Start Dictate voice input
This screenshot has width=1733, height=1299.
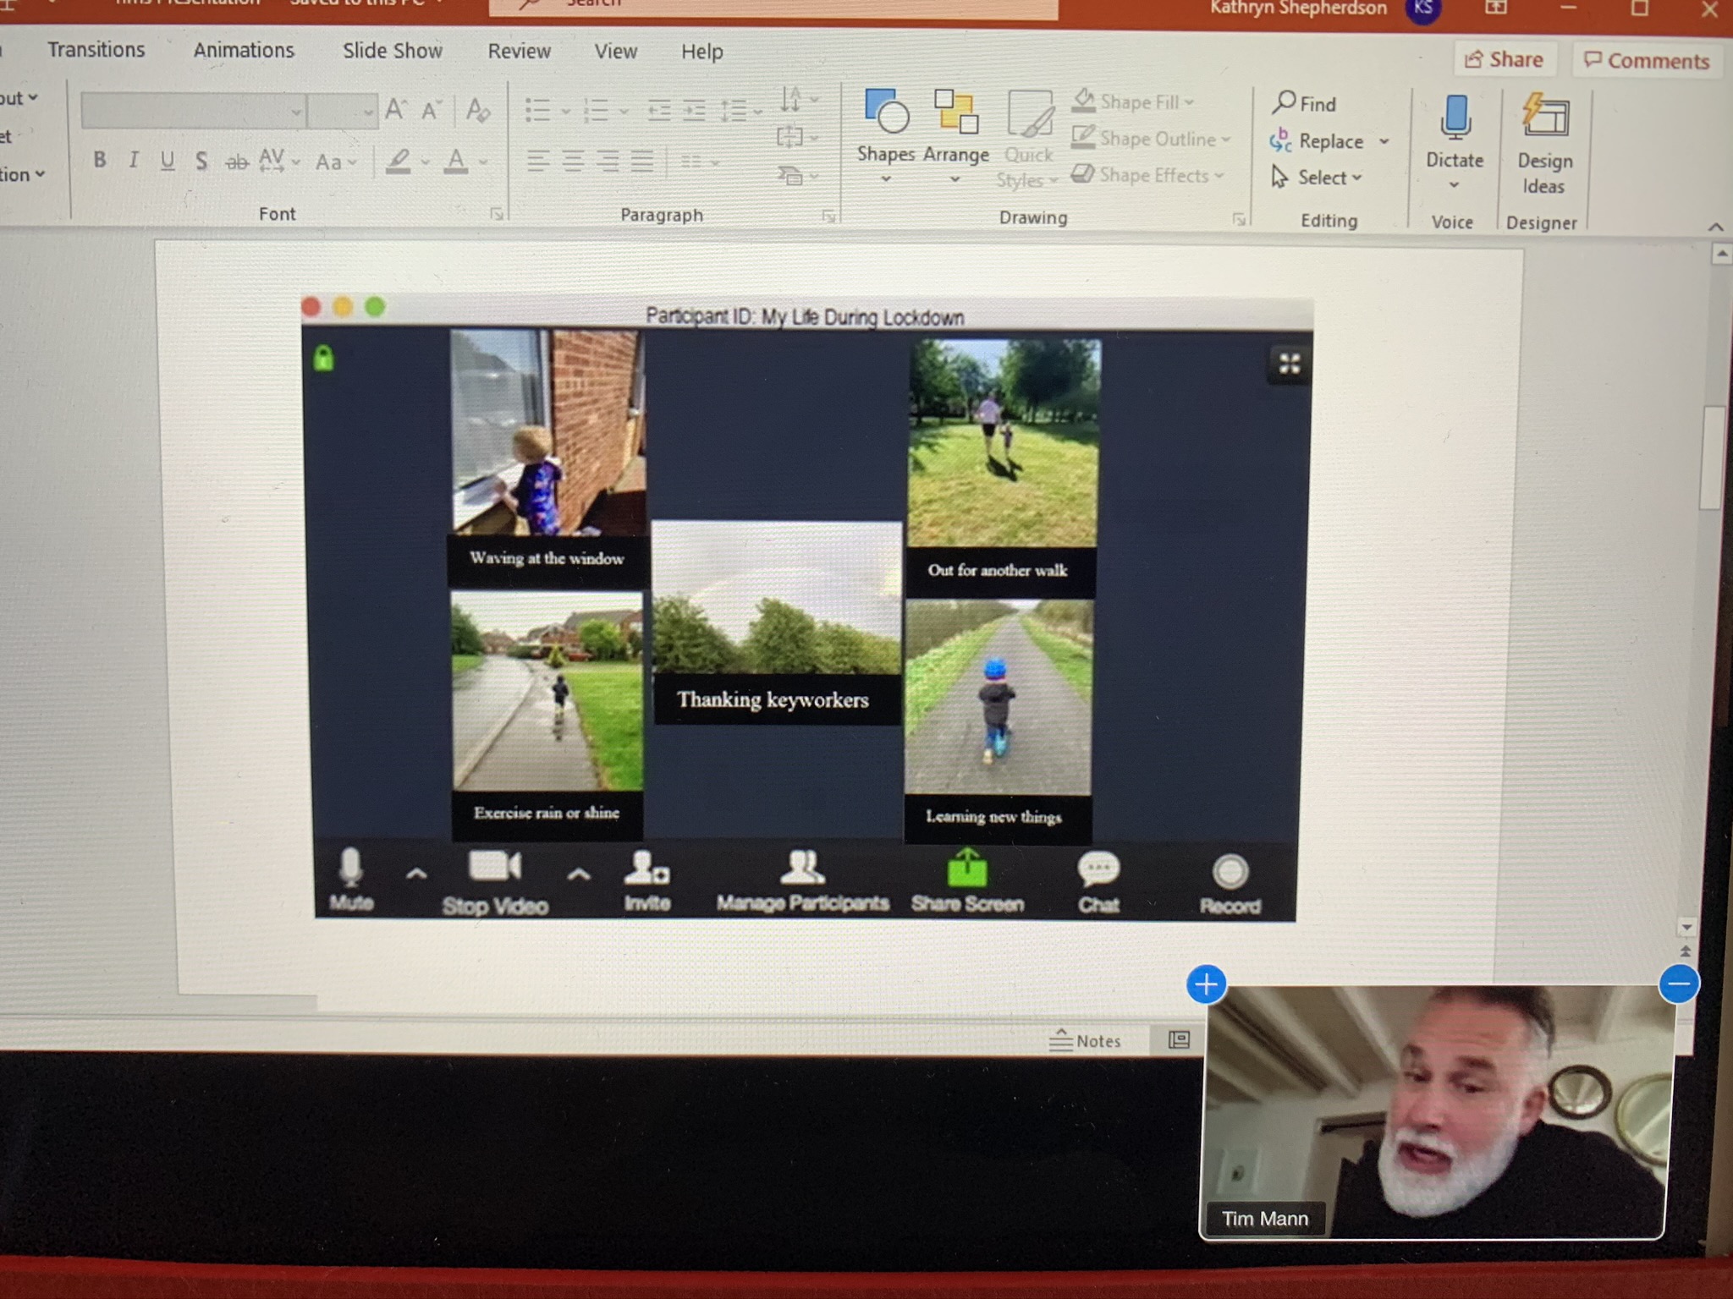coord(1455,118)
